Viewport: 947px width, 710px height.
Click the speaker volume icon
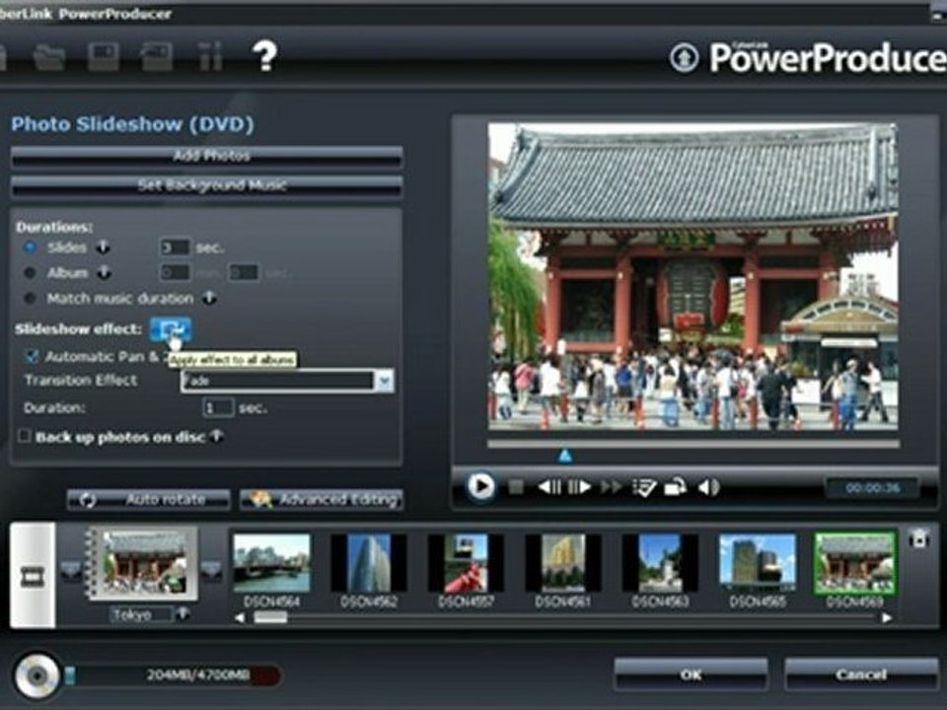tap(708, 486)
